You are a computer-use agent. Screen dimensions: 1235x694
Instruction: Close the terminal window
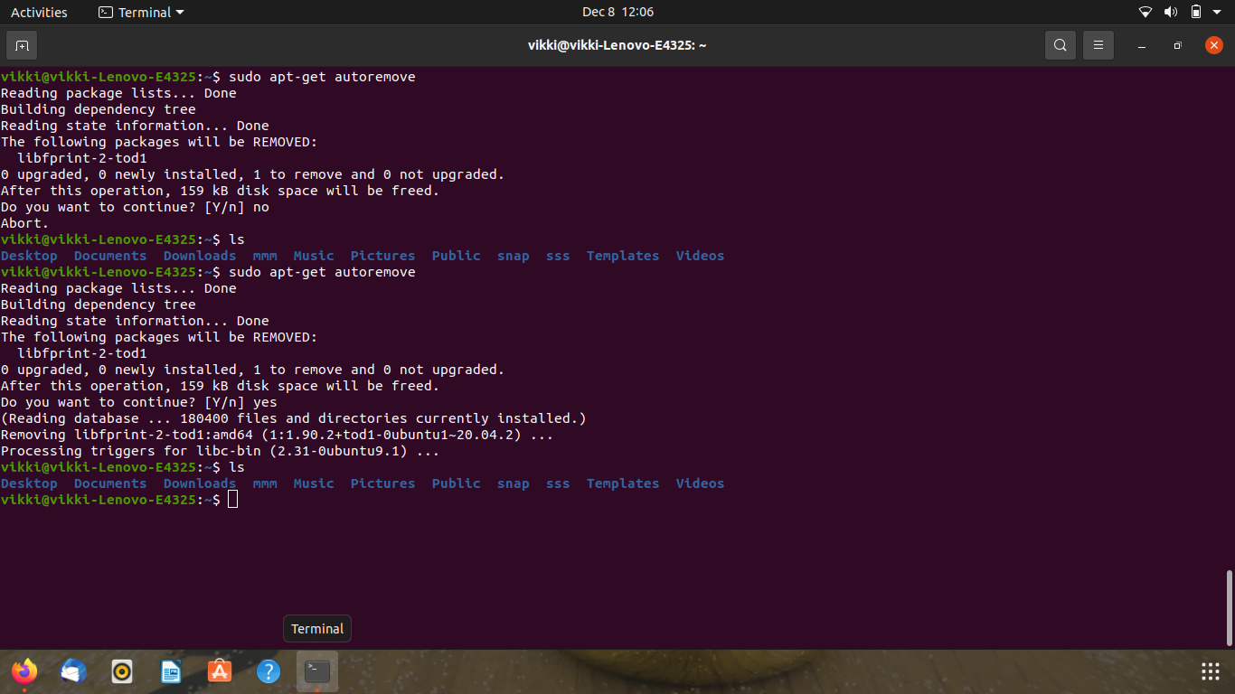(1213, 45)
